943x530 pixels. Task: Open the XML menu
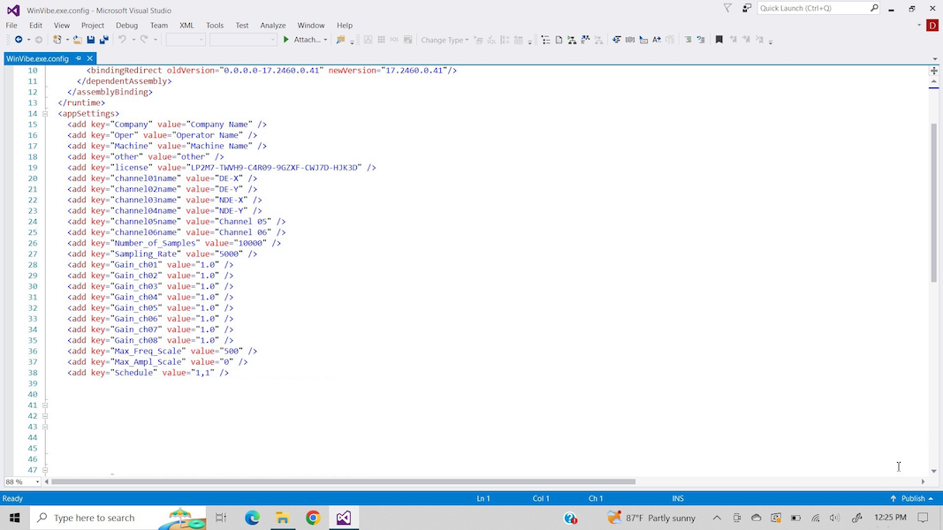point(186,26)
